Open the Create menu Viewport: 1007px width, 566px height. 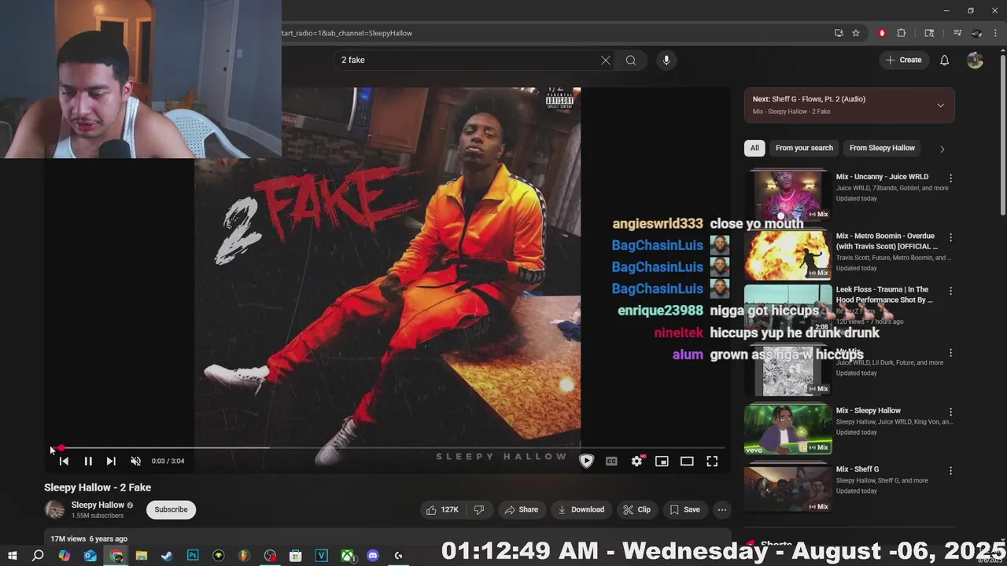(903, 60)
